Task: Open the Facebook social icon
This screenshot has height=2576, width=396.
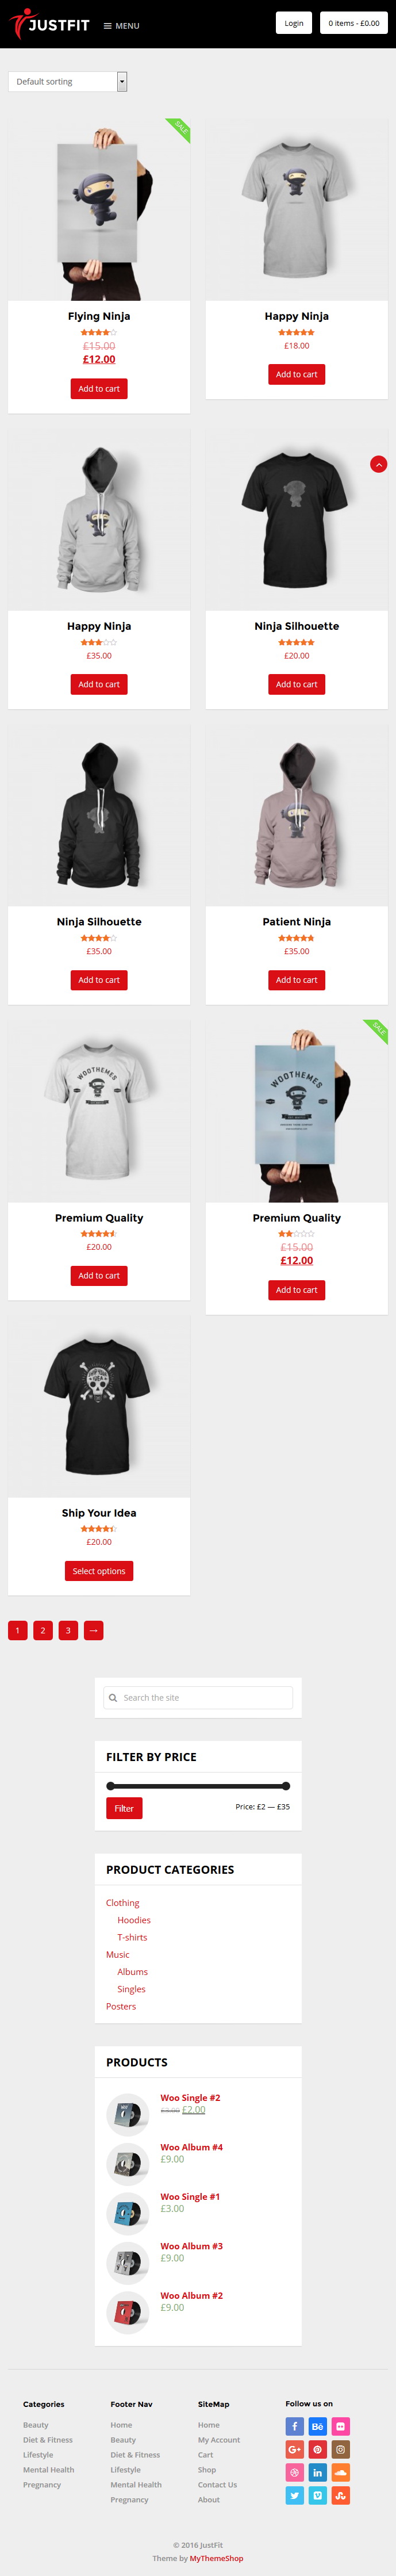Action: click(294, 2426)
